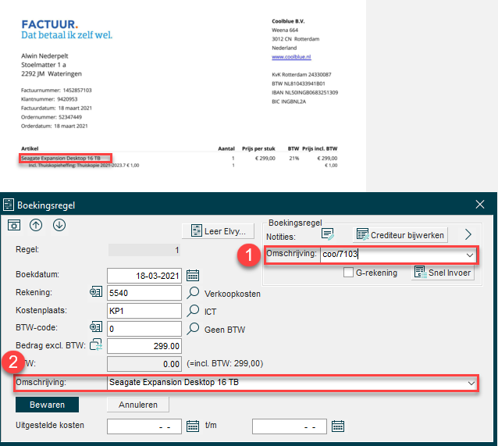Click the Bewaren button

(48, 405)
